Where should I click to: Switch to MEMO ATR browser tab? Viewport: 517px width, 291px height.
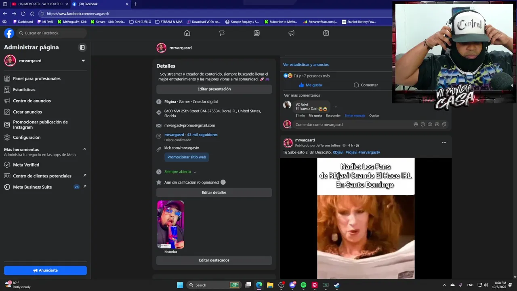click(40, 4)
